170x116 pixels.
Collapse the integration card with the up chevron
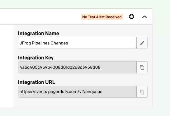pos(144,17)
